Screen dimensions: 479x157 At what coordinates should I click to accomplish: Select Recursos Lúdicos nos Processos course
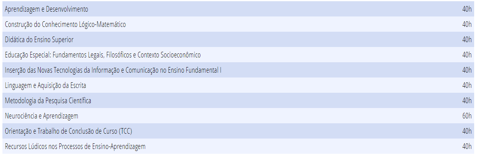click(x=75, y=146)
